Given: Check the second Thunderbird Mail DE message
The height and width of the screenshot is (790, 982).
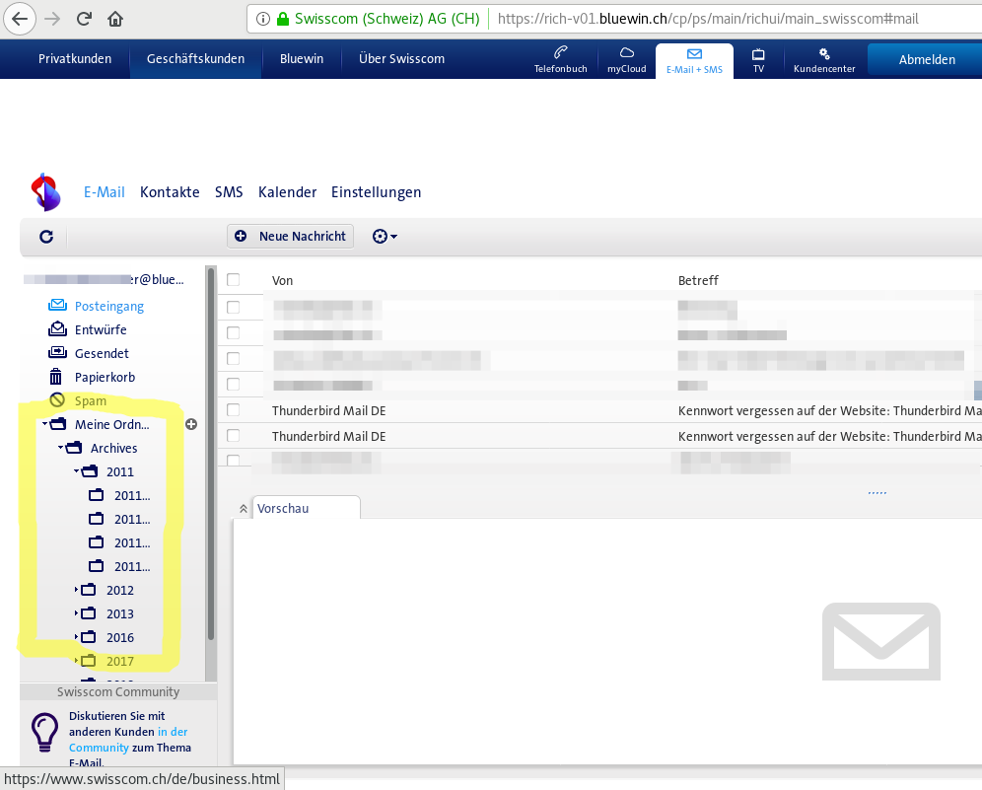Looking at the screenshot, I should [234, 435].
